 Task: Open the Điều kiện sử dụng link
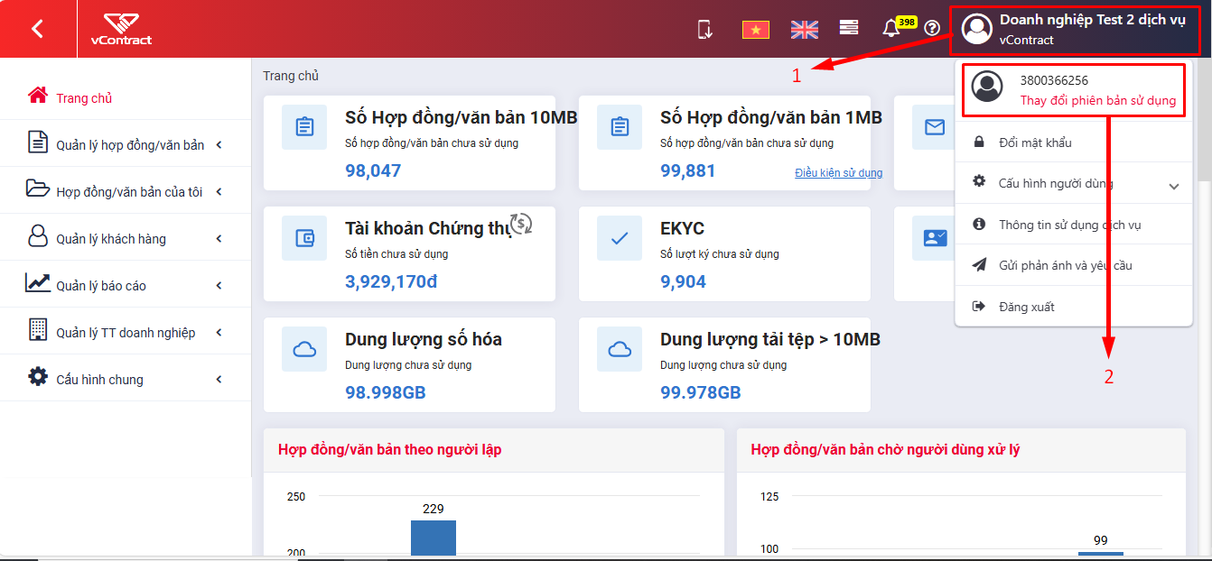point(838,173)
